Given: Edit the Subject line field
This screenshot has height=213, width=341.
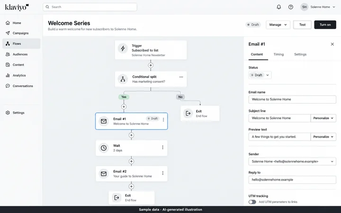Looking at the screenshot, I should click(x=280, y=118).
